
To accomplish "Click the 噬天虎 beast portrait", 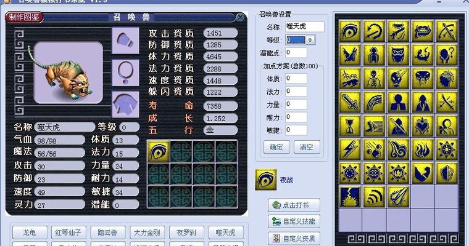I will click(x=68, y=73).
